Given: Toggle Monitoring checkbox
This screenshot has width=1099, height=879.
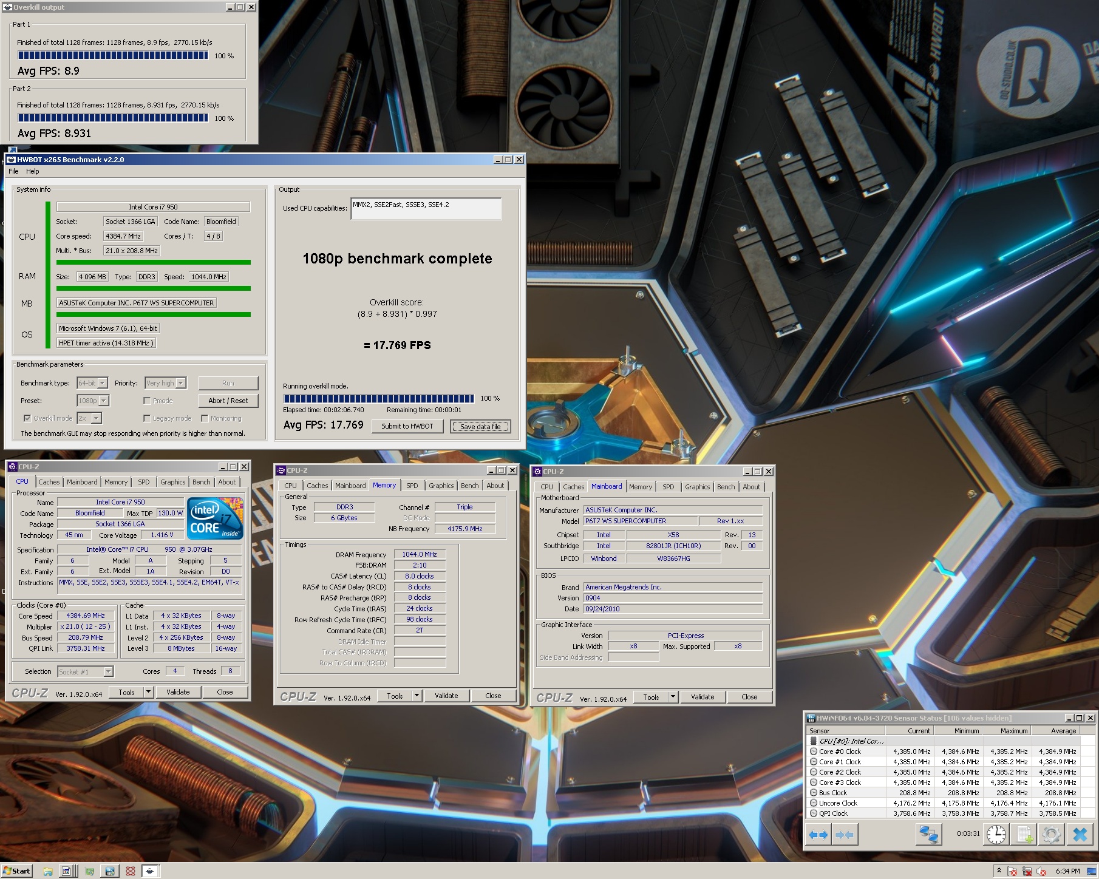Looking at the screenshot, I should pos(205,418).
